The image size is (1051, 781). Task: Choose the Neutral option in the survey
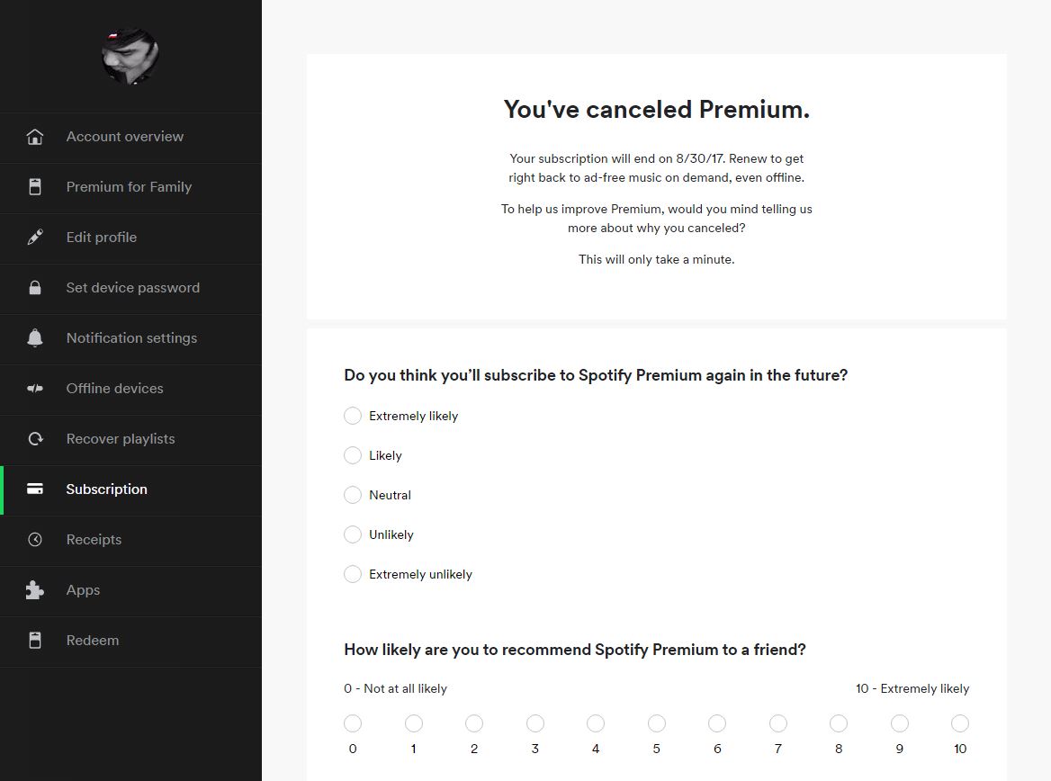[353, 495]
